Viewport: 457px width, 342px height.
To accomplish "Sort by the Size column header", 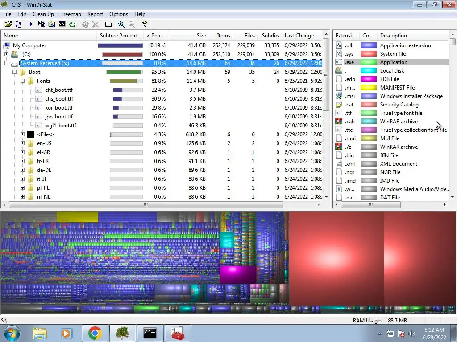I will point(188,36).
